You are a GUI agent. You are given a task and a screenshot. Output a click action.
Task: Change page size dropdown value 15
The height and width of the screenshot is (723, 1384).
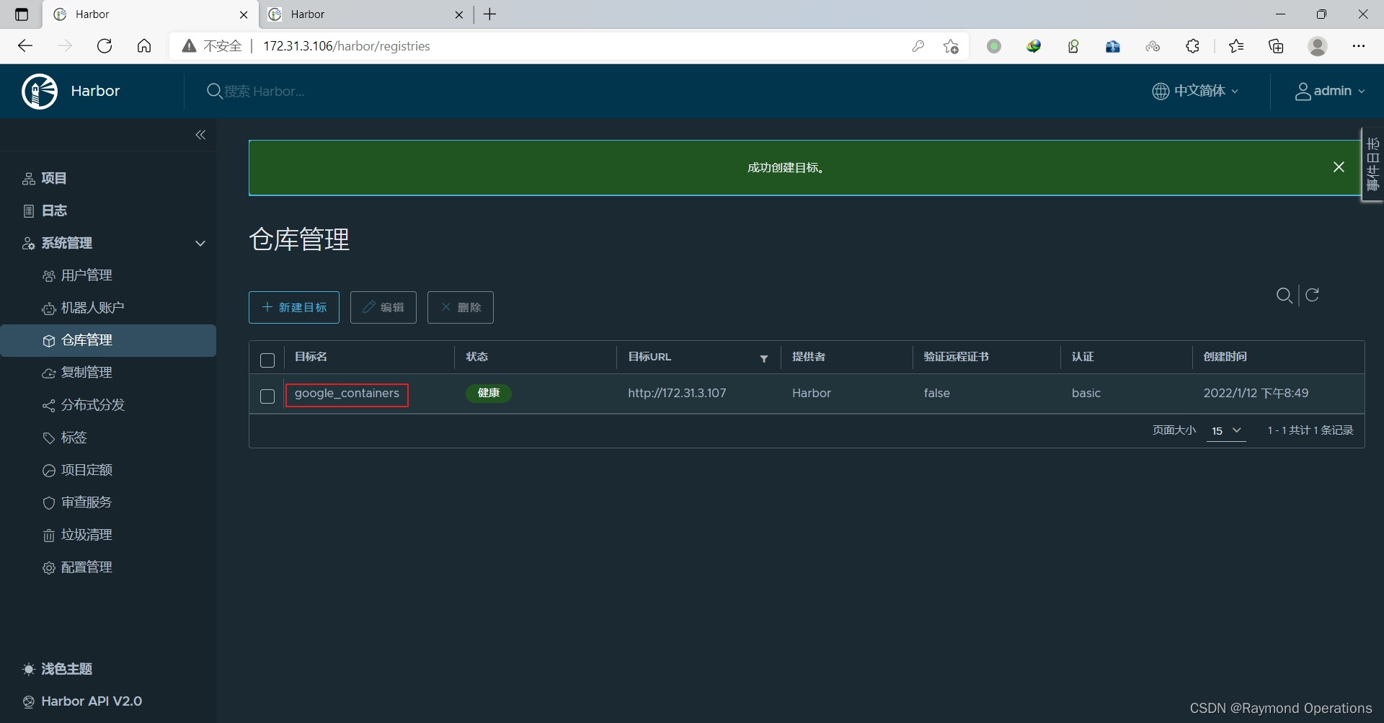(1226, 430)
